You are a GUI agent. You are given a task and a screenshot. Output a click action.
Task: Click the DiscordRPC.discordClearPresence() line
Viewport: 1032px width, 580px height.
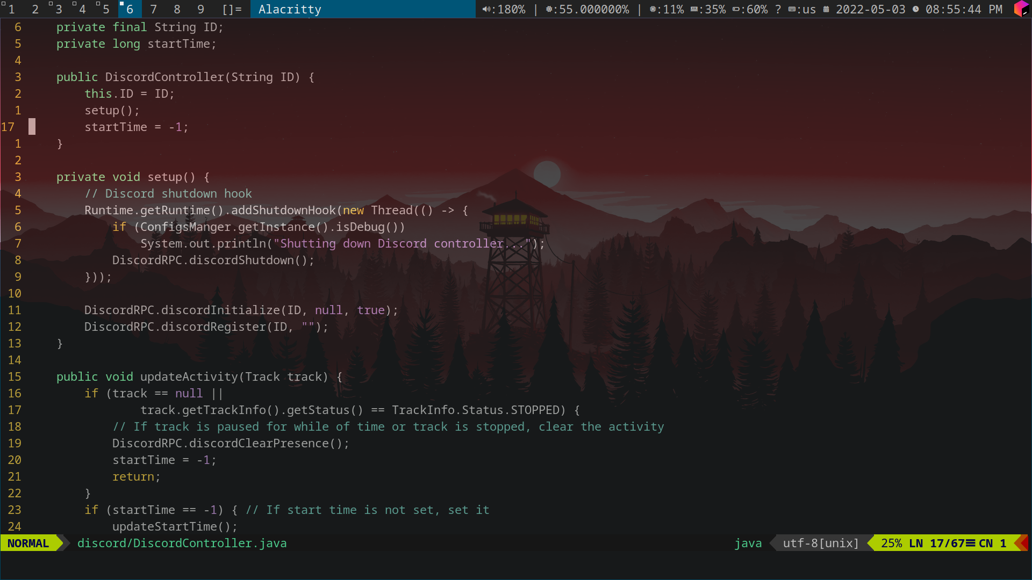tap(231, 443)
